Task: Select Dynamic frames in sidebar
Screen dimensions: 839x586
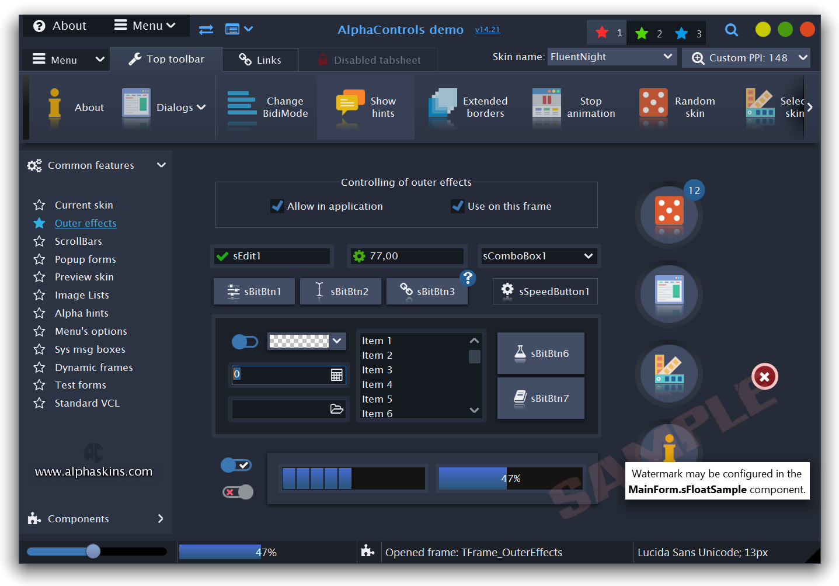Action: coord(94,367)
